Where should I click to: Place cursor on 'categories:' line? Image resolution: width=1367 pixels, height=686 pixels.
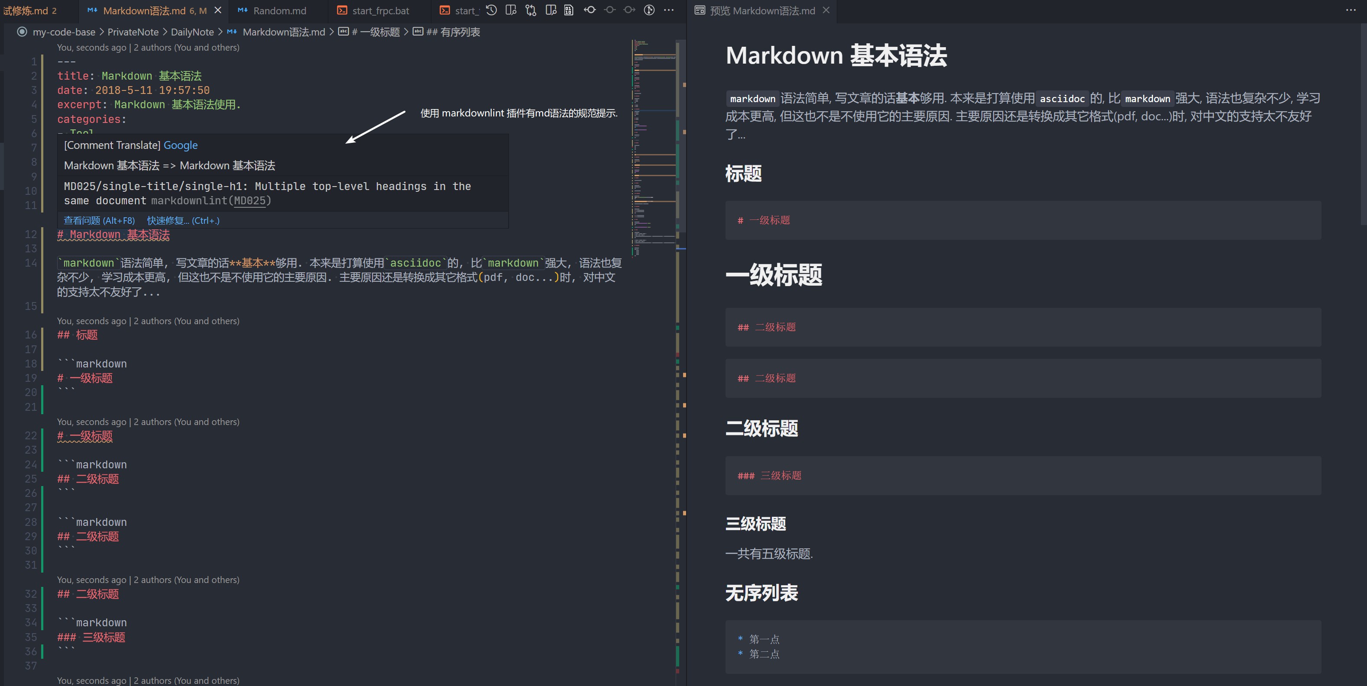(92, 119)
